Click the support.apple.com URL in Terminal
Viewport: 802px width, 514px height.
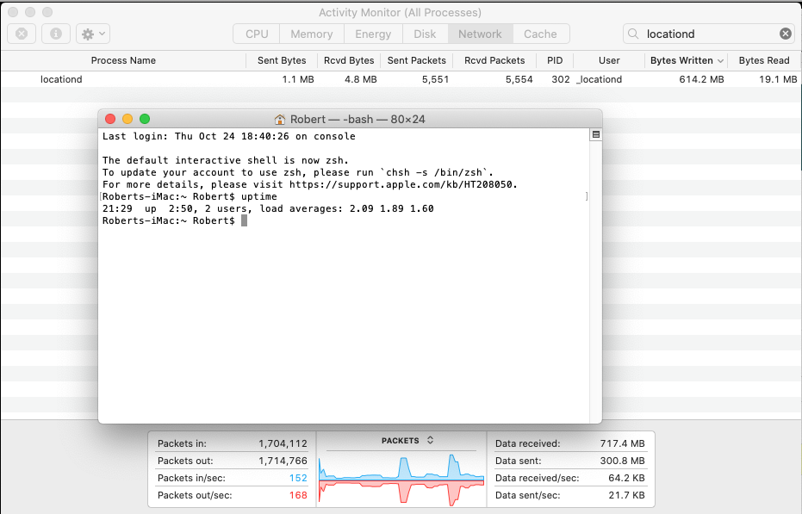coord(403,184)
